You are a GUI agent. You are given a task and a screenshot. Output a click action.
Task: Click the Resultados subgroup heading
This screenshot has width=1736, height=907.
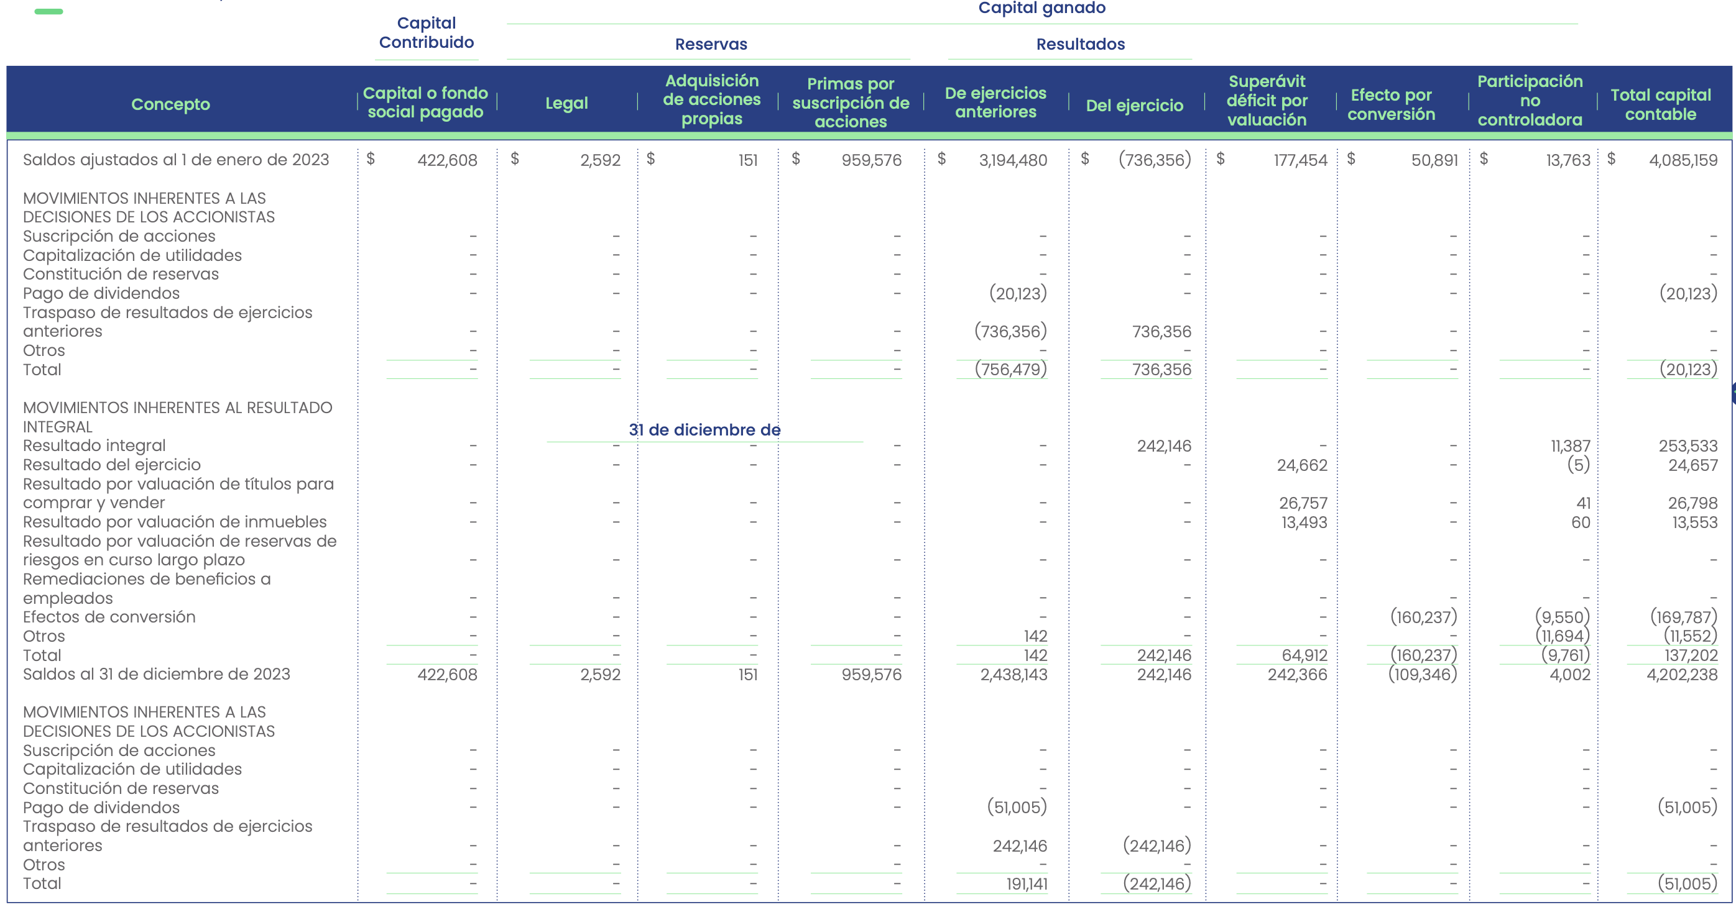1080,45
